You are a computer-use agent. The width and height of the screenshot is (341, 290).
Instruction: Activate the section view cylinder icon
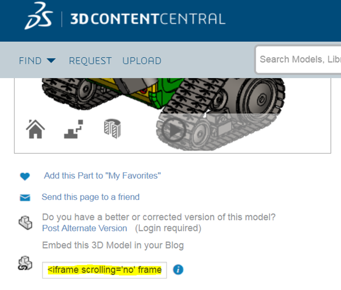pyautogui.click(x=112, y=129)
